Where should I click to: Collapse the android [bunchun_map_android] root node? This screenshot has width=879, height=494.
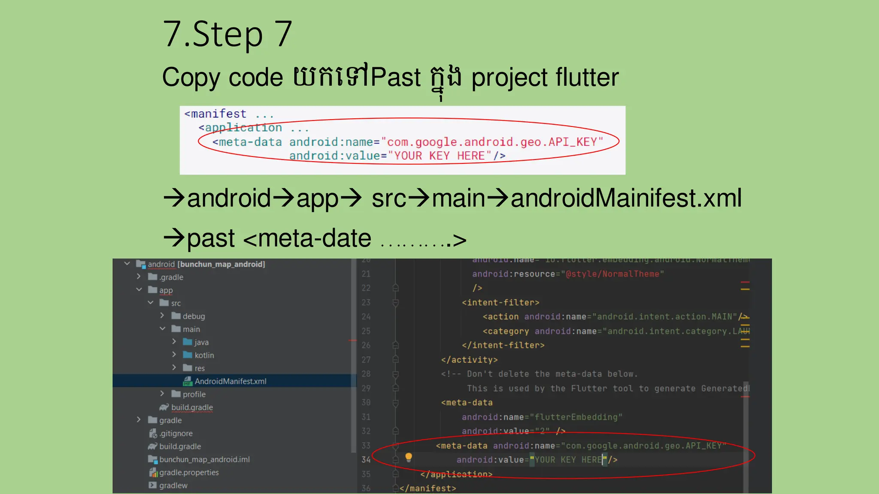click(127, 263)
